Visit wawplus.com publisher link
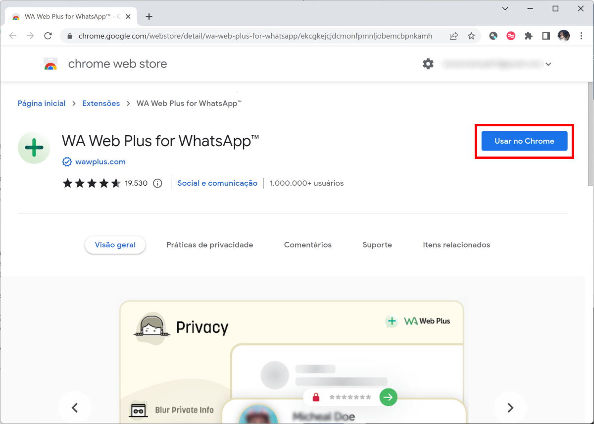The width and height of the screenshot is (594, 424). click(100, 162)
